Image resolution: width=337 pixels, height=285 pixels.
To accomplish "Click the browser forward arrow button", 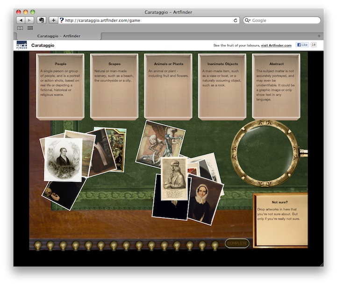I will click(x=29, y=21).
